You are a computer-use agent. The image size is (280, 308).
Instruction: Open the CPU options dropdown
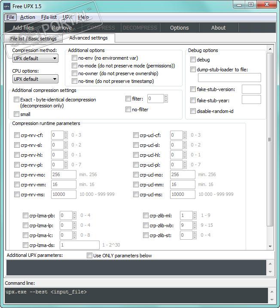[35, 79]
